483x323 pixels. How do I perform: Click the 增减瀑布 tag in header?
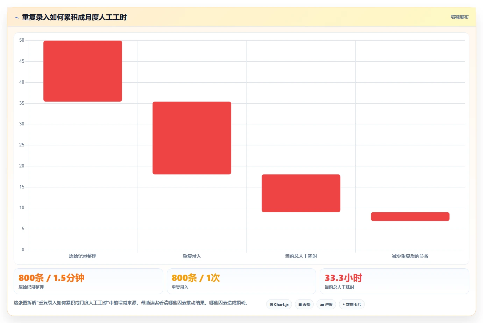pyautogui.click(x=459, y=17)
